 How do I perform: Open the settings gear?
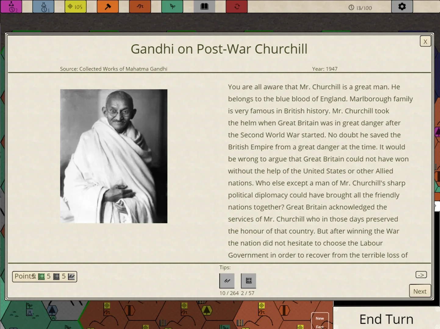click(x=402, y=6)
